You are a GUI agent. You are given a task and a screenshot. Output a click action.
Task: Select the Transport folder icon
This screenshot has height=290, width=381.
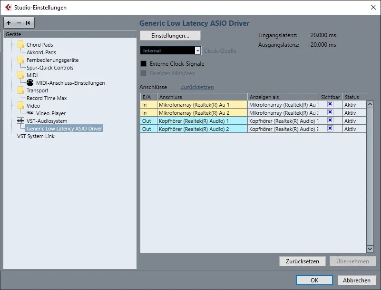pyautogui.click(x=20, y=90)
